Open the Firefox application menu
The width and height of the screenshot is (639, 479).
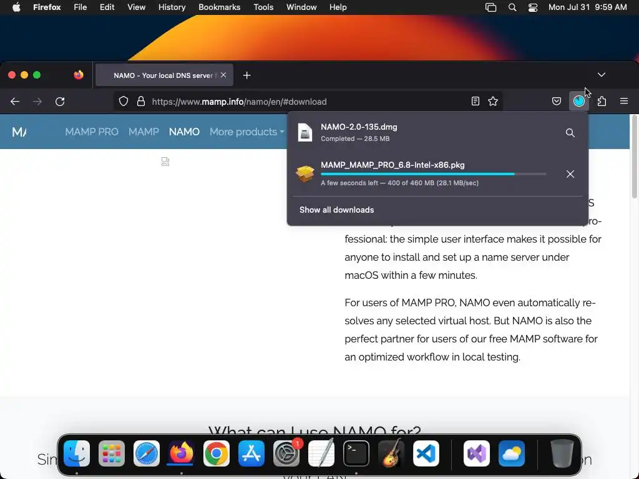point(47,7)
